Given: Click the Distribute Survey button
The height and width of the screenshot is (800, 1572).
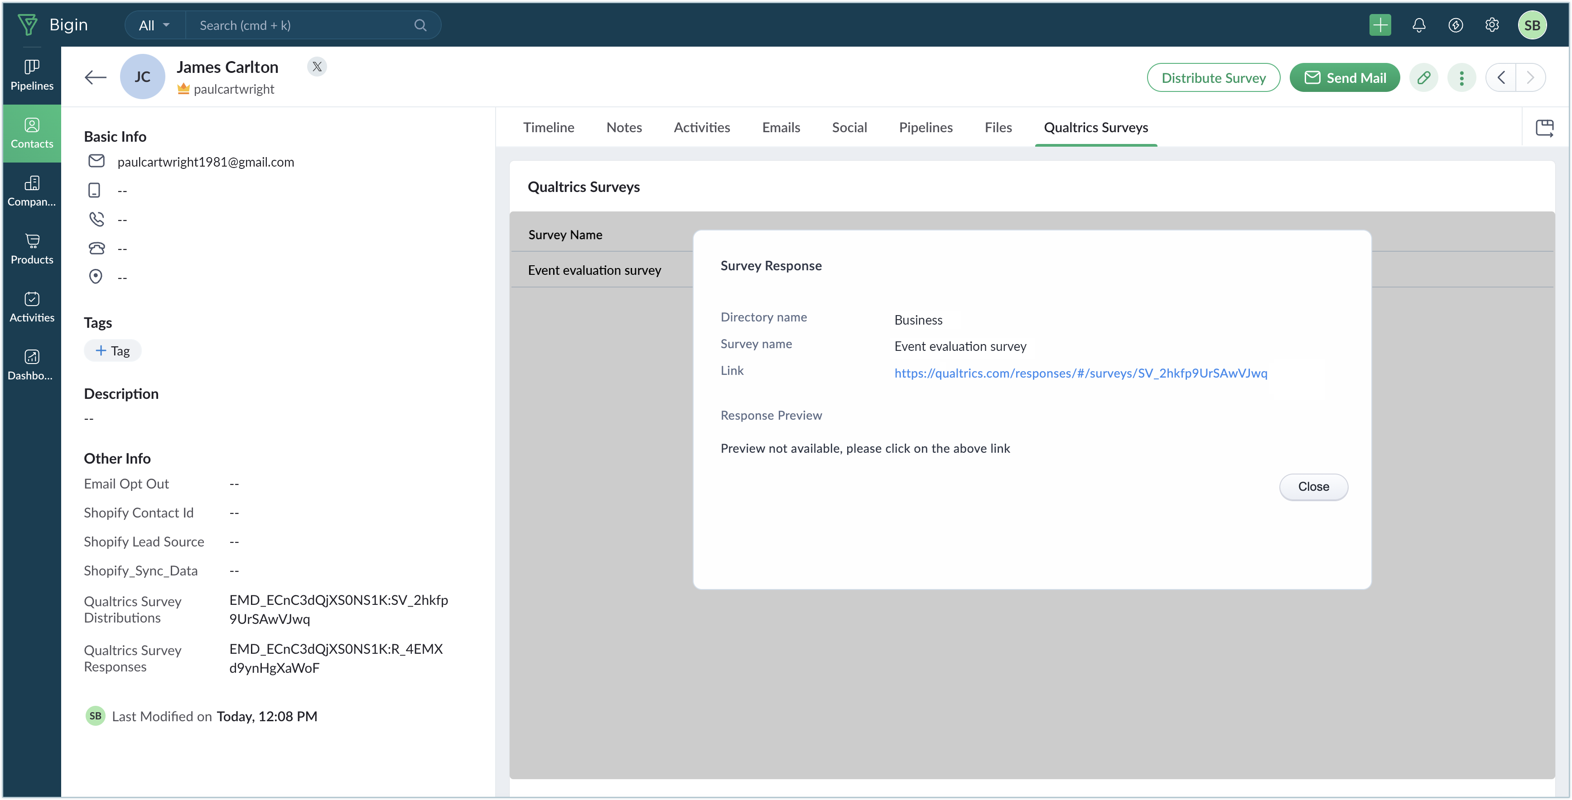Looking at the screenshot, I should click(x=1213, y=77).
